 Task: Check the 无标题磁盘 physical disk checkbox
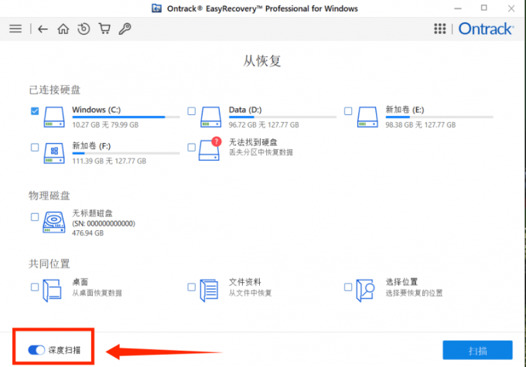(x=35, y=217)
